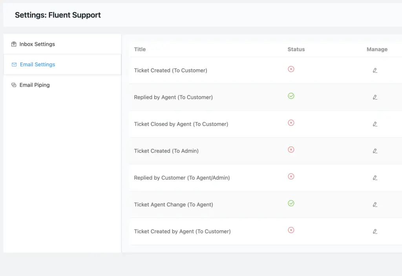Edit the Ticket Agent Change (To Agent) email
Image resolution: width=402 pixels, height=276 pixels.
click(375, 205)
